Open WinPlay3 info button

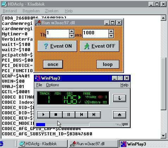click(119, 98)
